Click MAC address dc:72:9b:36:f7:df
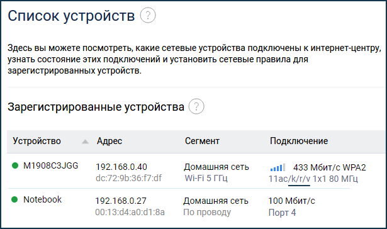The image size is (387, 229). [128, 178]
